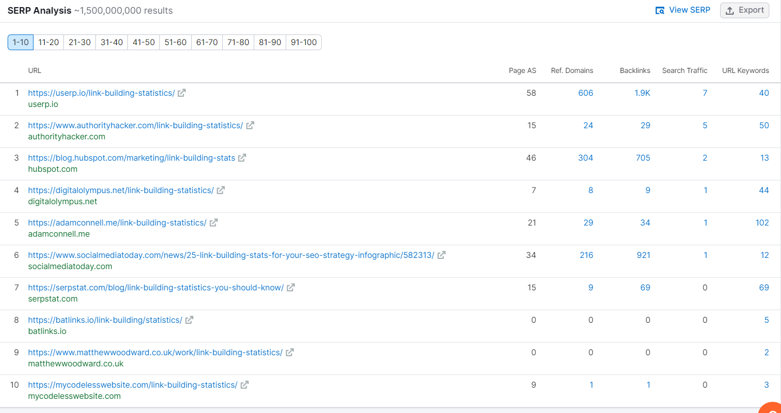Image resolution: width=781 pixels, height=413 pixels.
Task: Click 24 referring domains for authorityhacker.com
Action: (x=588, y=125)
